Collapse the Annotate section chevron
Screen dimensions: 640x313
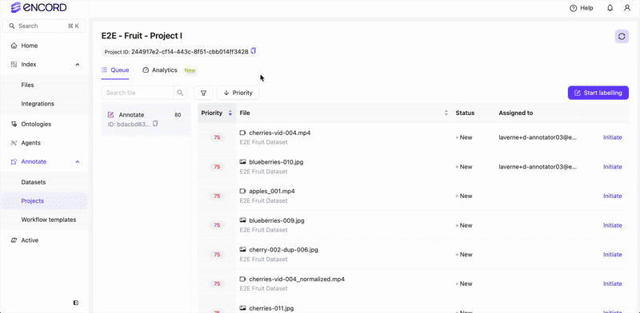[77, 162]
